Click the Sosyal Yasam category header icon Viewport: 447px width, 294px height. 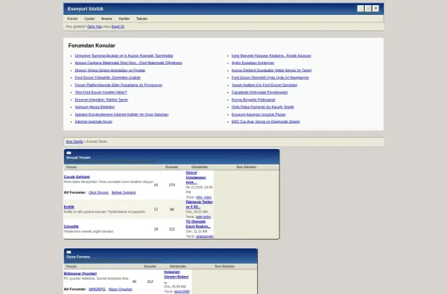(69, 153)
